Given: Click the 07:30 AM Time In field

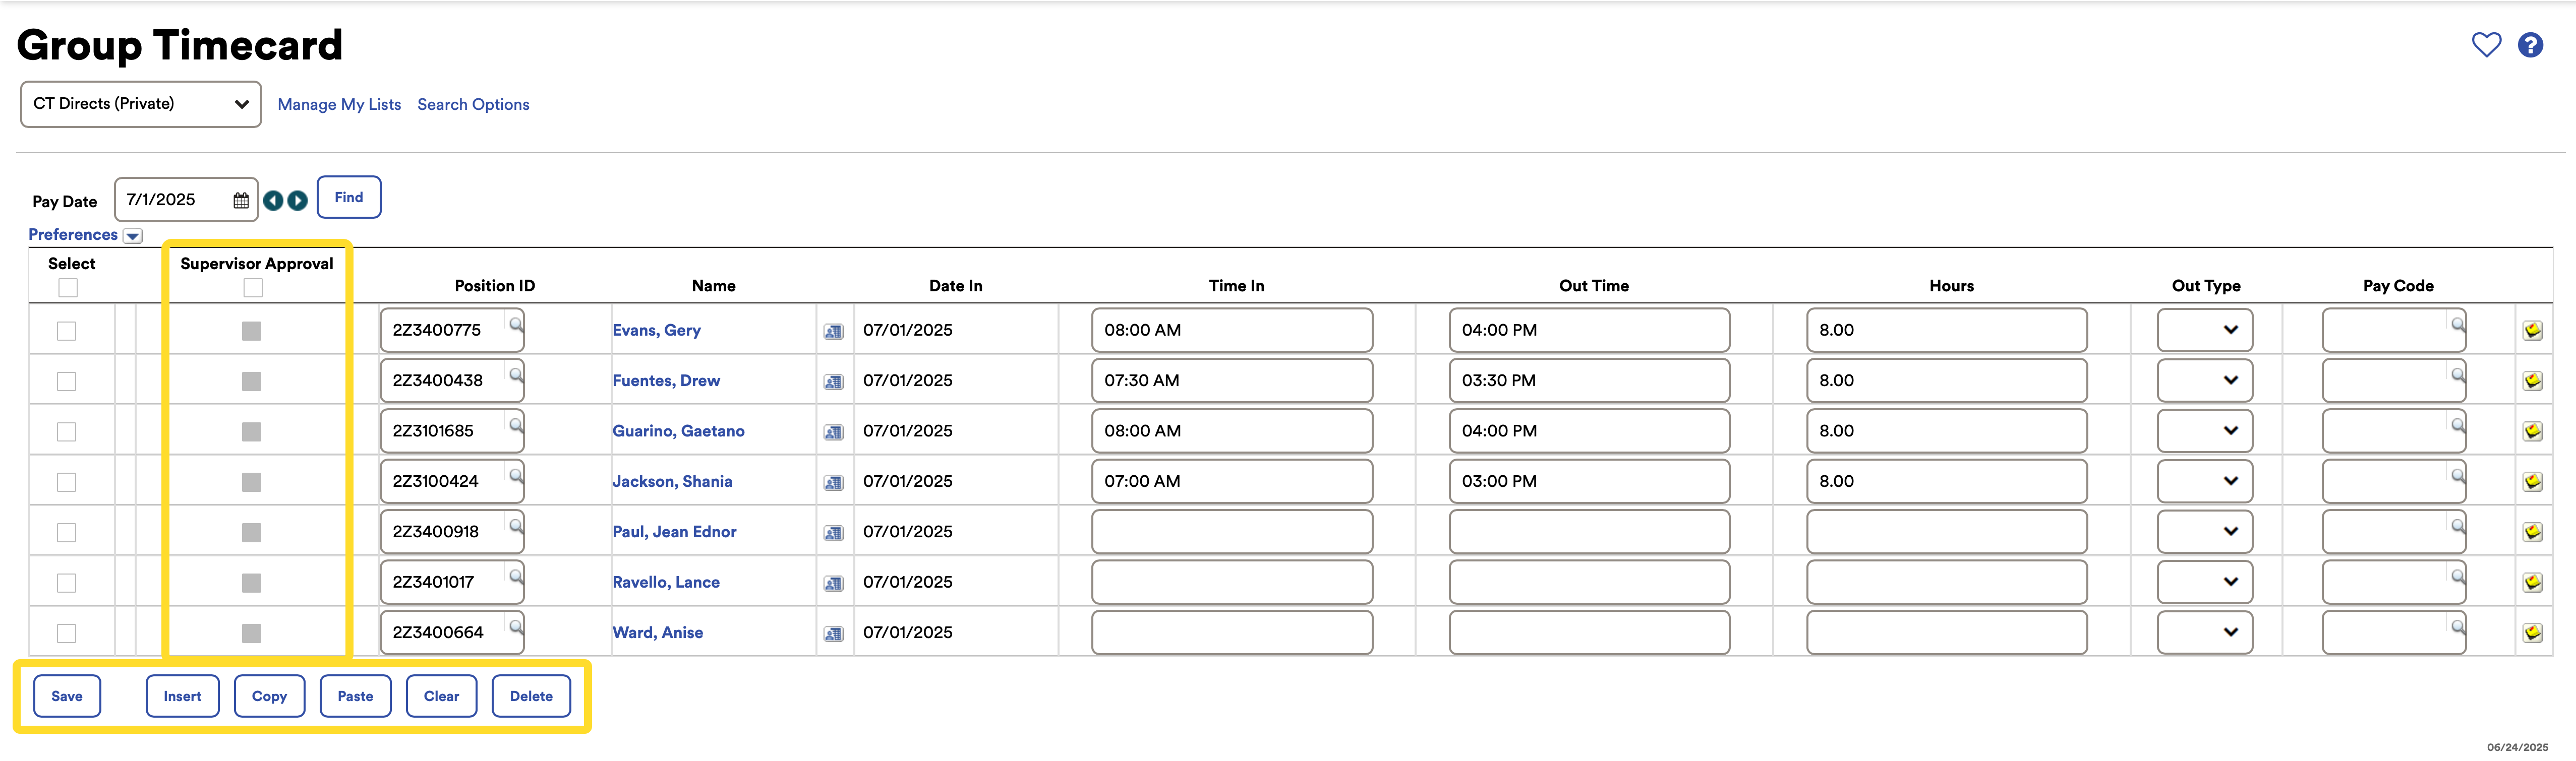Looking at the screenshot, I should 1232,381.
